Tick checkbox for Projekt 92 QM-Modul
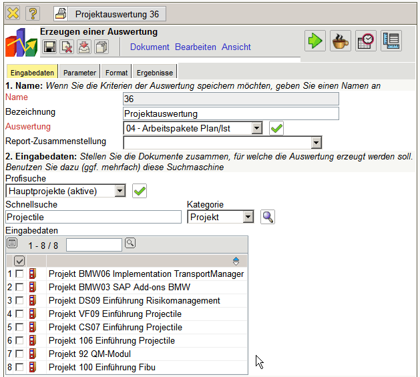Image resolution: width=420 pixels, height=377 pixels. 20,354
